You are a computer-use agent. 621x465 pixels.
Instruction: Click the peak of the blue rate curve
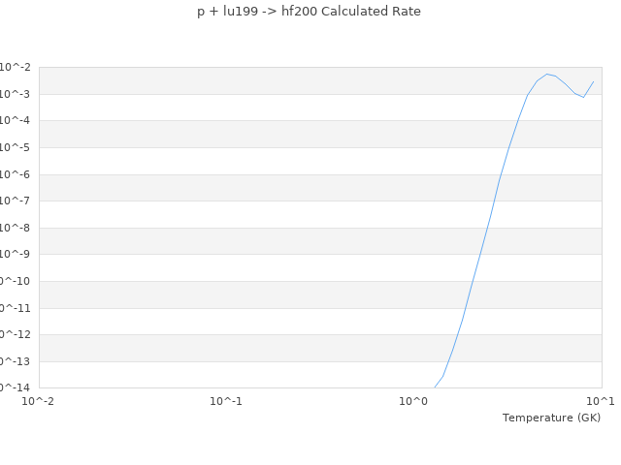pos(547,74)
